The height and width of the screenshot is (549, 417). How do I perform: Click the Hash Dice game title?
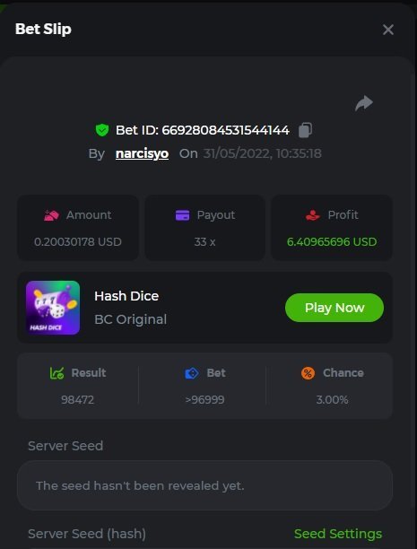click(126, 296)
